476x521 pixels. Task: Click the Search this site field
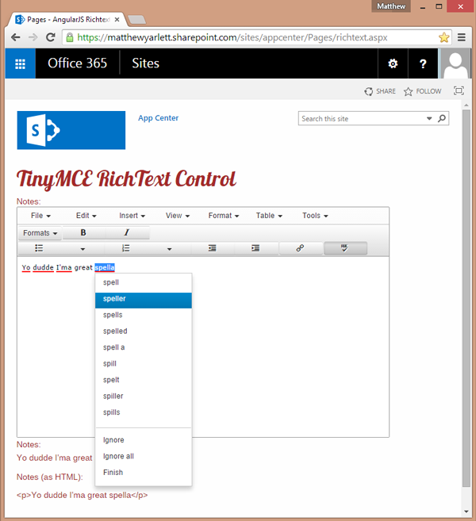pos(363,118)
